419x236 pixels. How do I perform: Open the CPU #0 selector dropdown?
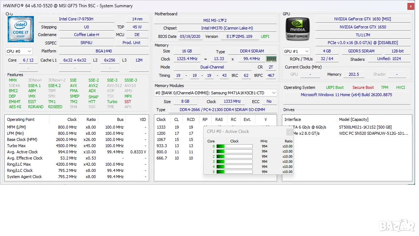pos(19,51)
